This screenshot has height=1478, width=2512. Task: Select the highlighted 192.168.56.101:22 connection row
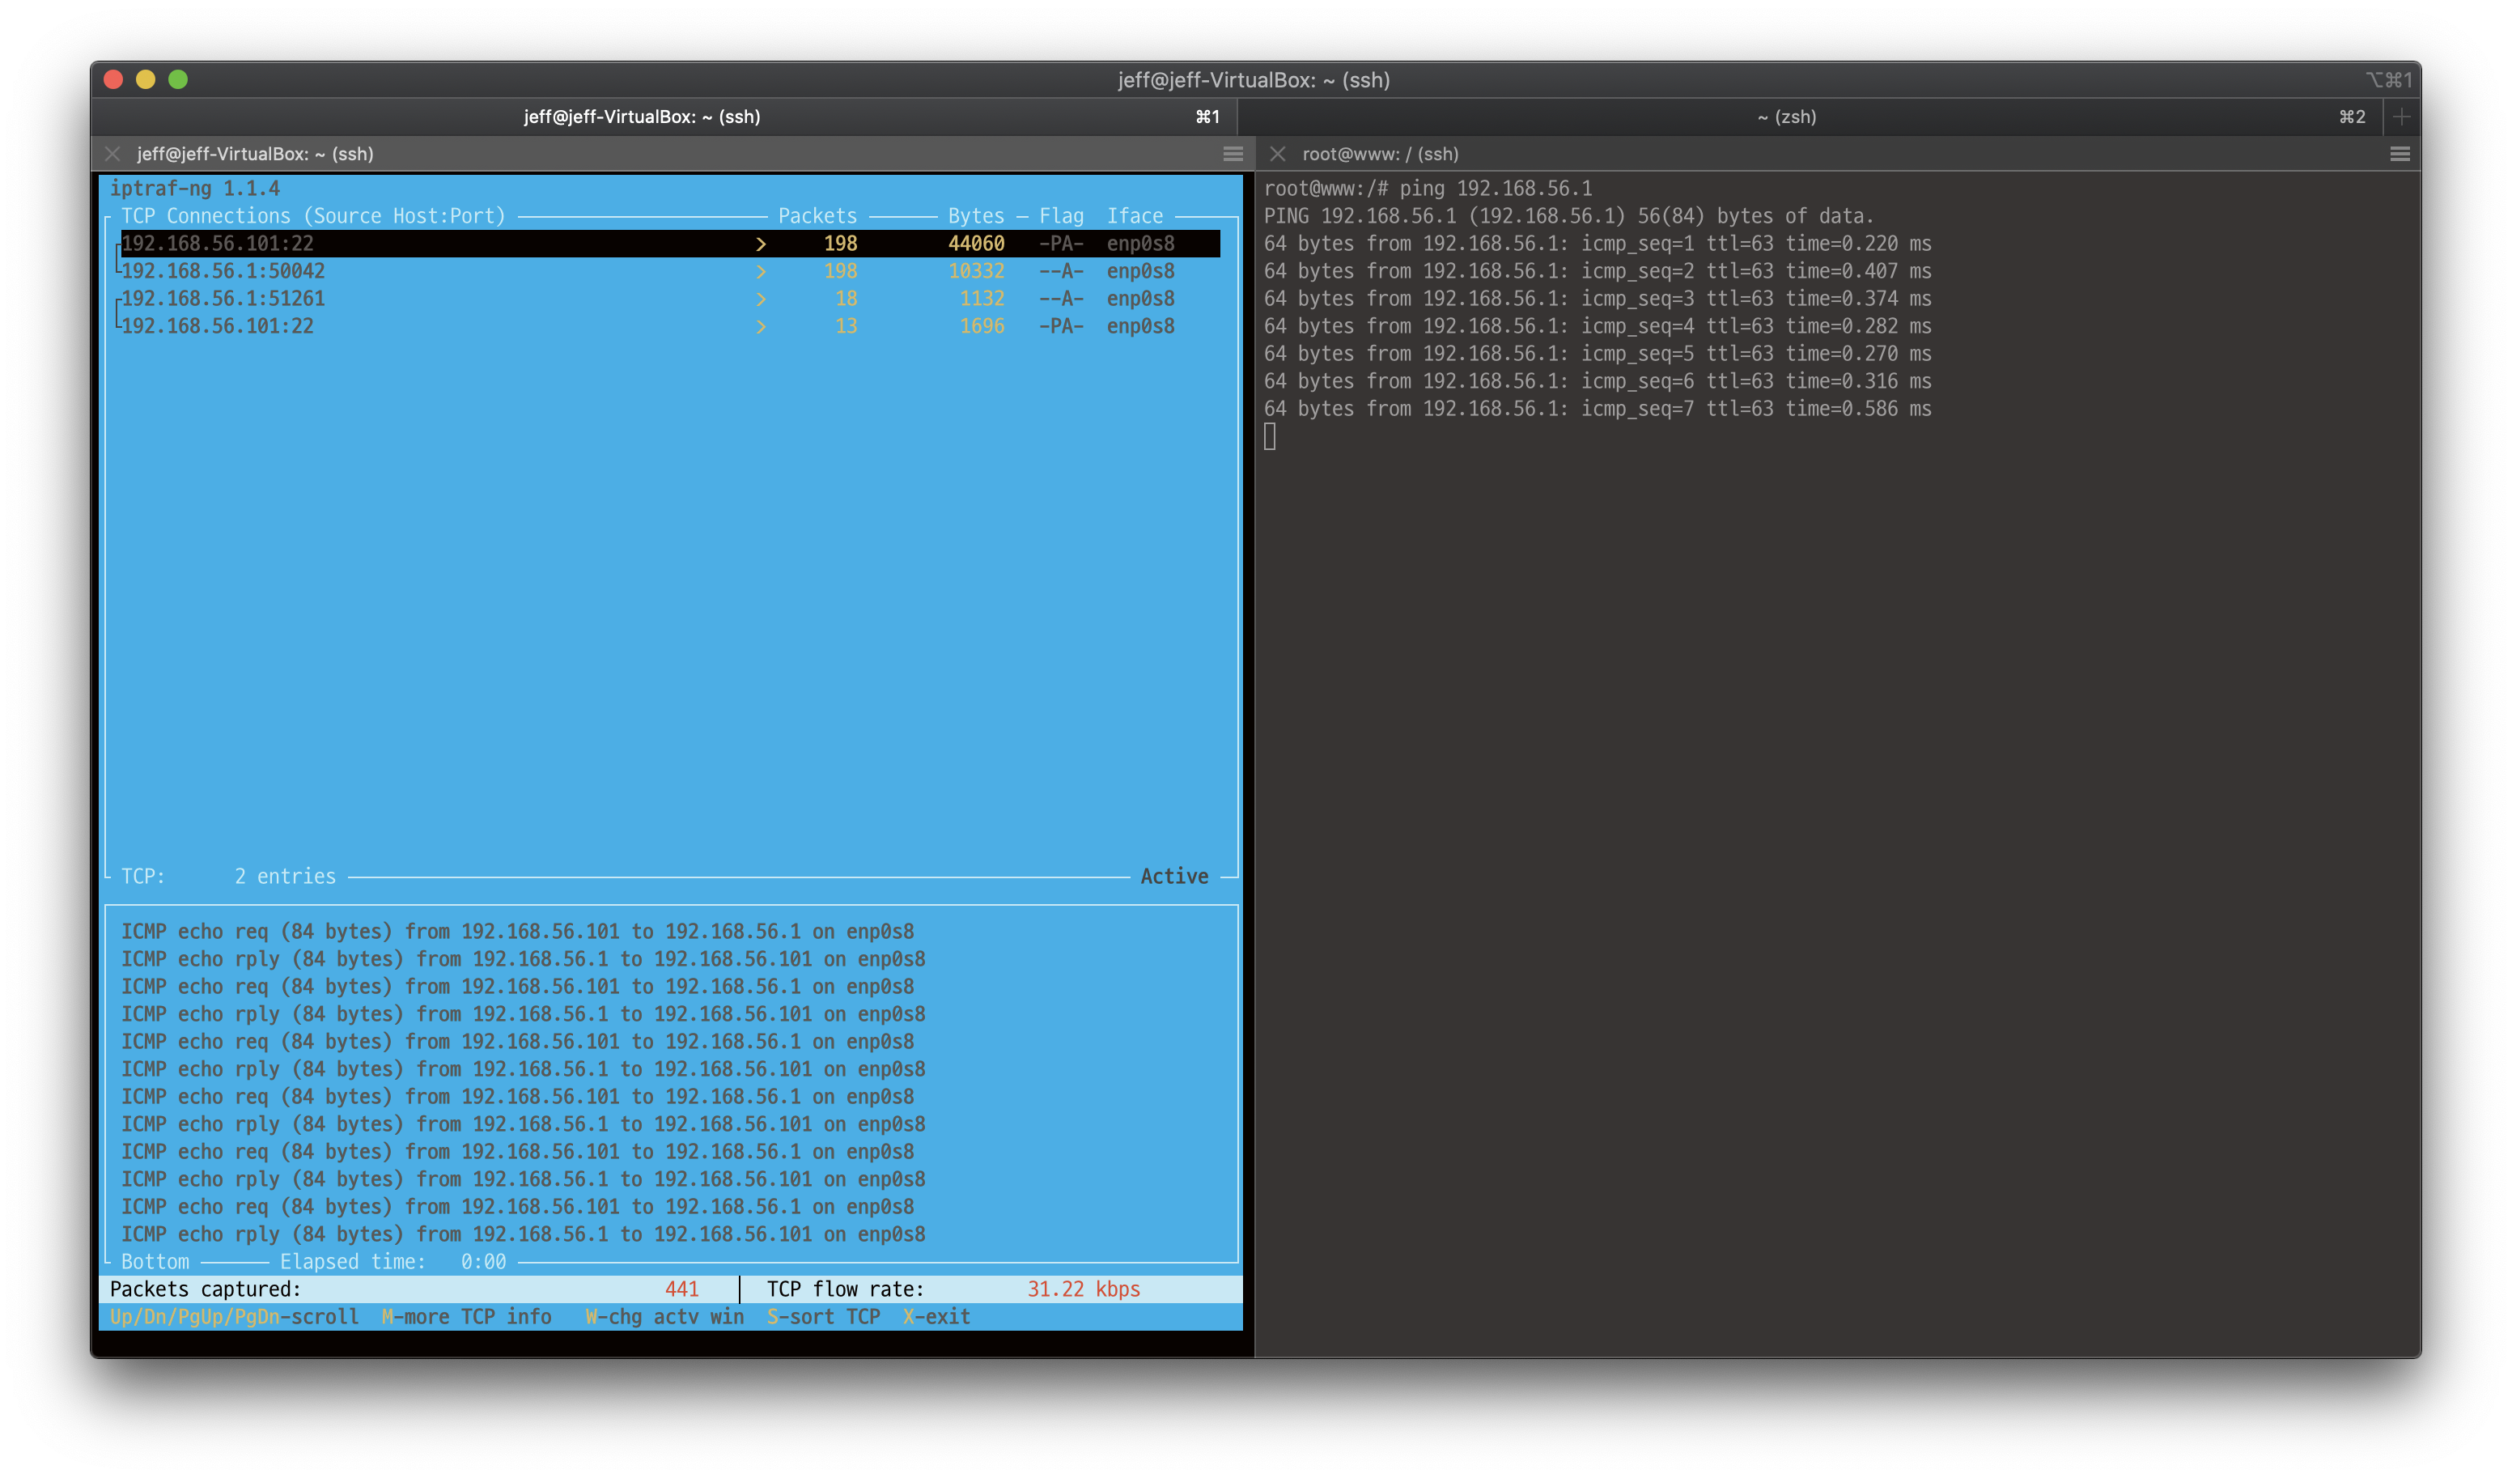point(218,242)
